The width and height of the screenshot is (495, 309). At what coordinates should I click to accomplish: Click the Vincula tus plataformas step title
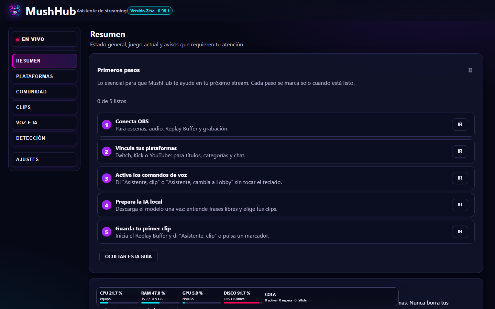146,148
